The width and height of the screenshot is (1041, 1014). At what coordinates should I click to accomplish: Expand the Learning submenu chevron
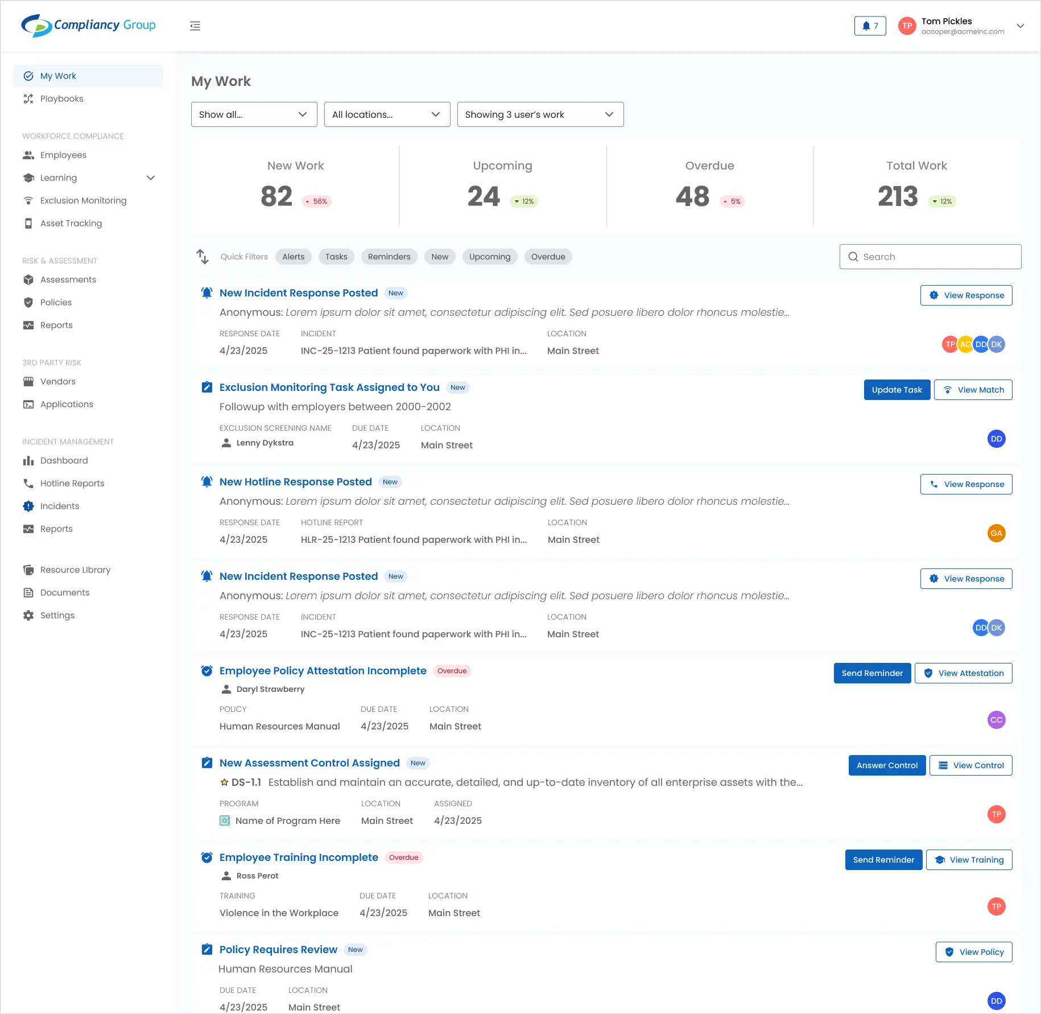pos(151,178)
